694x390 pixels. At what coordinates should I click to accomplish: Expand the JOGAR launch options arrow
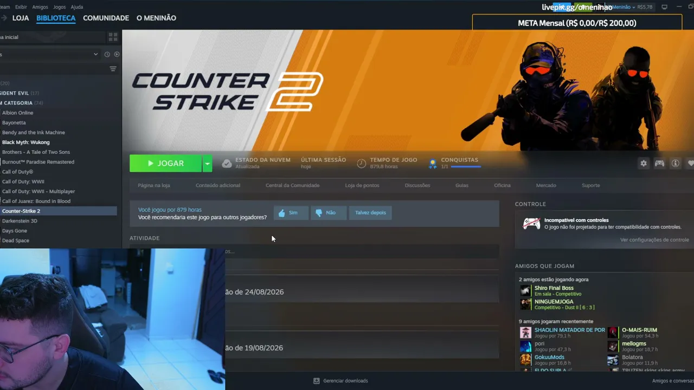coord(207,164)
